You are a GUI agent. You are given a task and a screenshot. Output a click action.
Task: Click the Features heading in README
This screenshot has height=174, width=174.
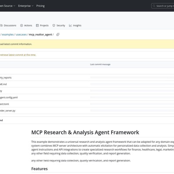pyautogui.click(x=40, y=169)
